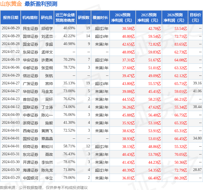Viewport: 203px width, 190px height.
Task: Click the 研报数 column header
Action: pyautogui.click(x=84, y=18)
